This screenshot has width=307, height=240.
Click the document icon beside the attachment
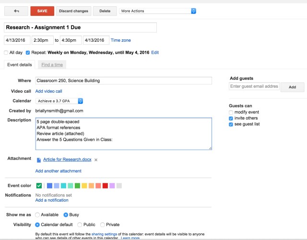(39, 160)
